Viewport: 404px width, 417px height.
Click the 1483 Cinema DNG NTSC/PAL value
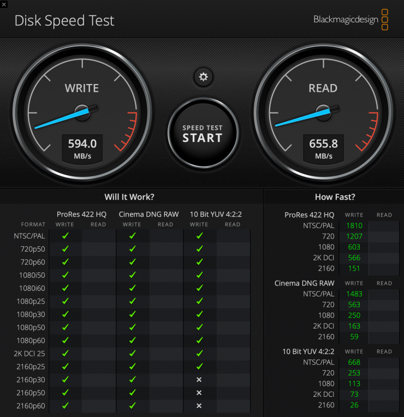tap(354, 294)
